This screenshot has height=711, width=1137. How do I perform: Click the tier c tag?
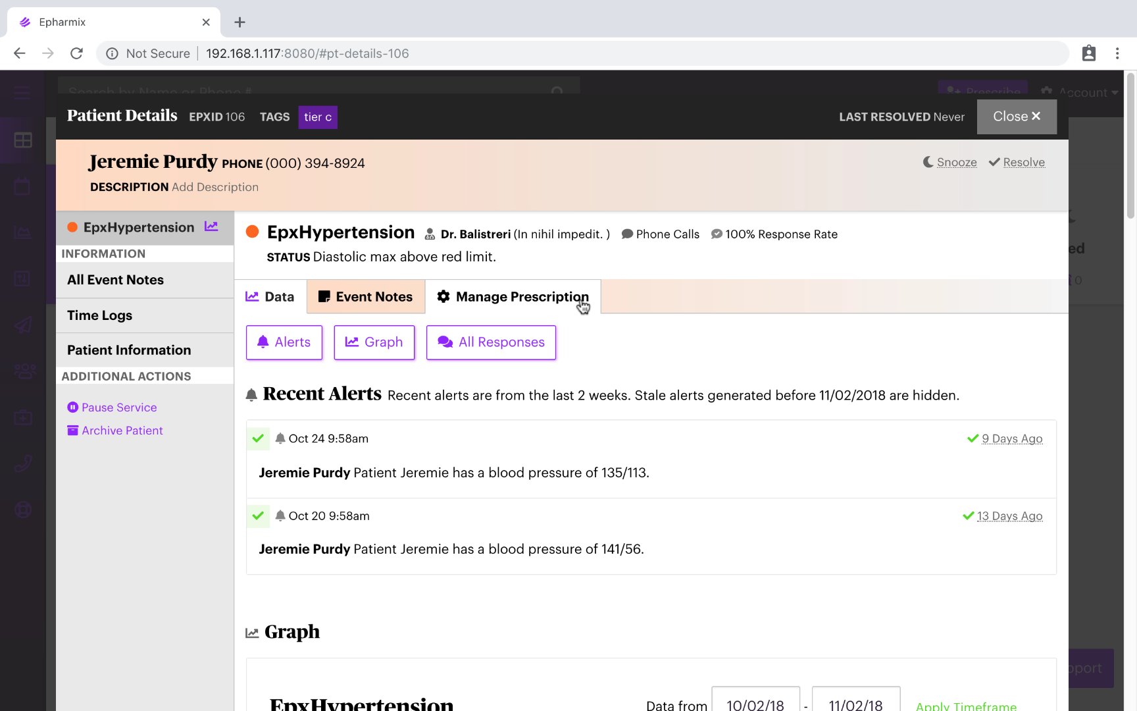(318, 117)
